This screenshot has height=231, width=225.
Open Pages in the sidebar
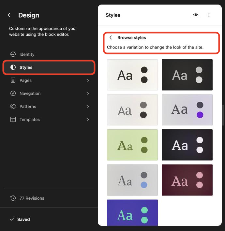coord(49,80)
